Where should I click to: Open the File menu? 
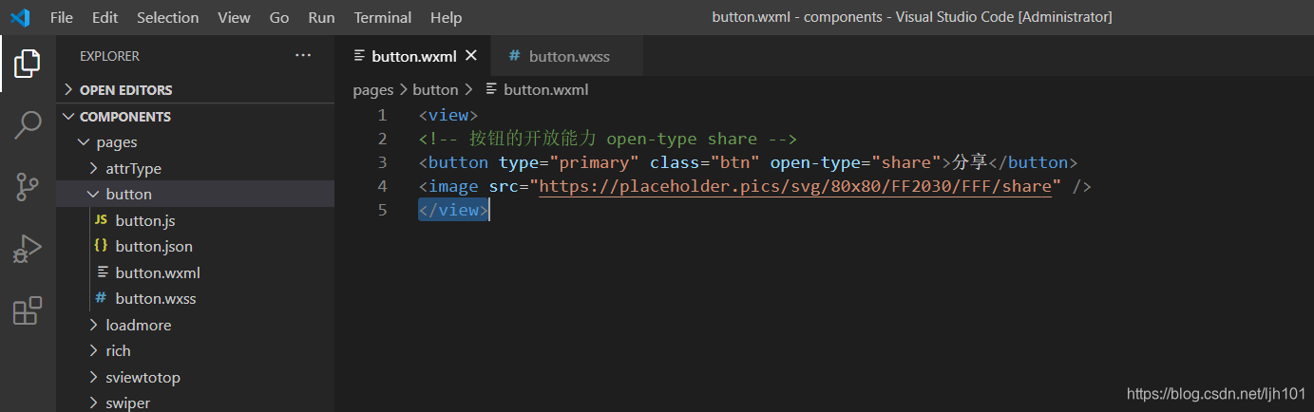(61, 17)
